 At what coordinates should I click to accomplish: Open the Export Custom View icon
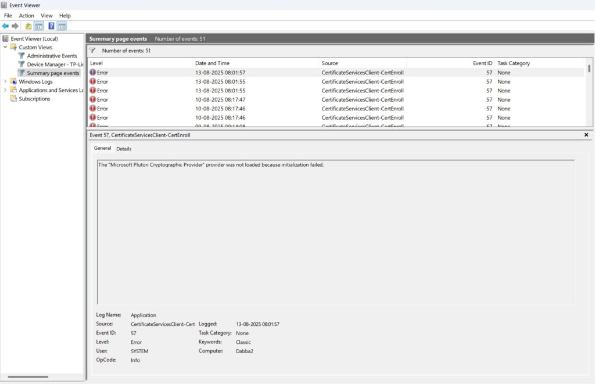coord(27,26)
